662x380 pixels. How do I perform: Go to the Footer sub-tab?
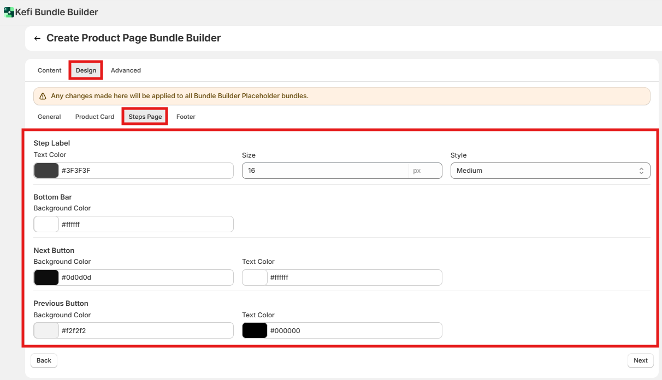pyautogui.click(x=186, y=117)
